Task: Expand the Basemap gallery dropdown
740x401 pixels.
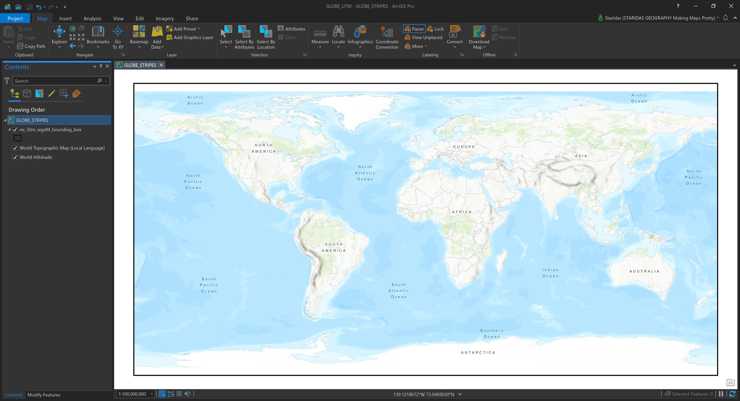Action: click(139, 47)
